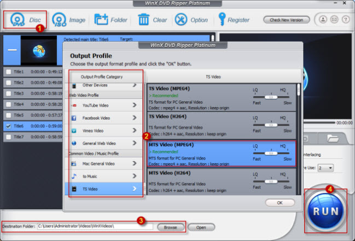Click the mail round icon
Image resolution: width=355 pixels, height=241 pixels.
334,20
